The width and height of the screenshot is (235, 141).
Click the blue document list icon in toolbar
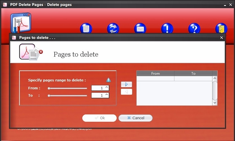86,28
